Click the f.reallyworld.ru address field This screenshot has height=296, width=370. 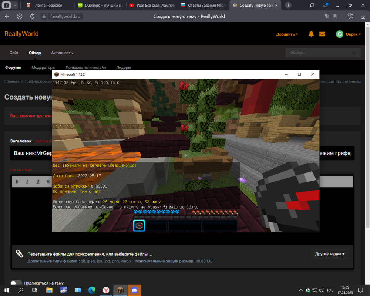pyautogui.click(x=65, y=16)
